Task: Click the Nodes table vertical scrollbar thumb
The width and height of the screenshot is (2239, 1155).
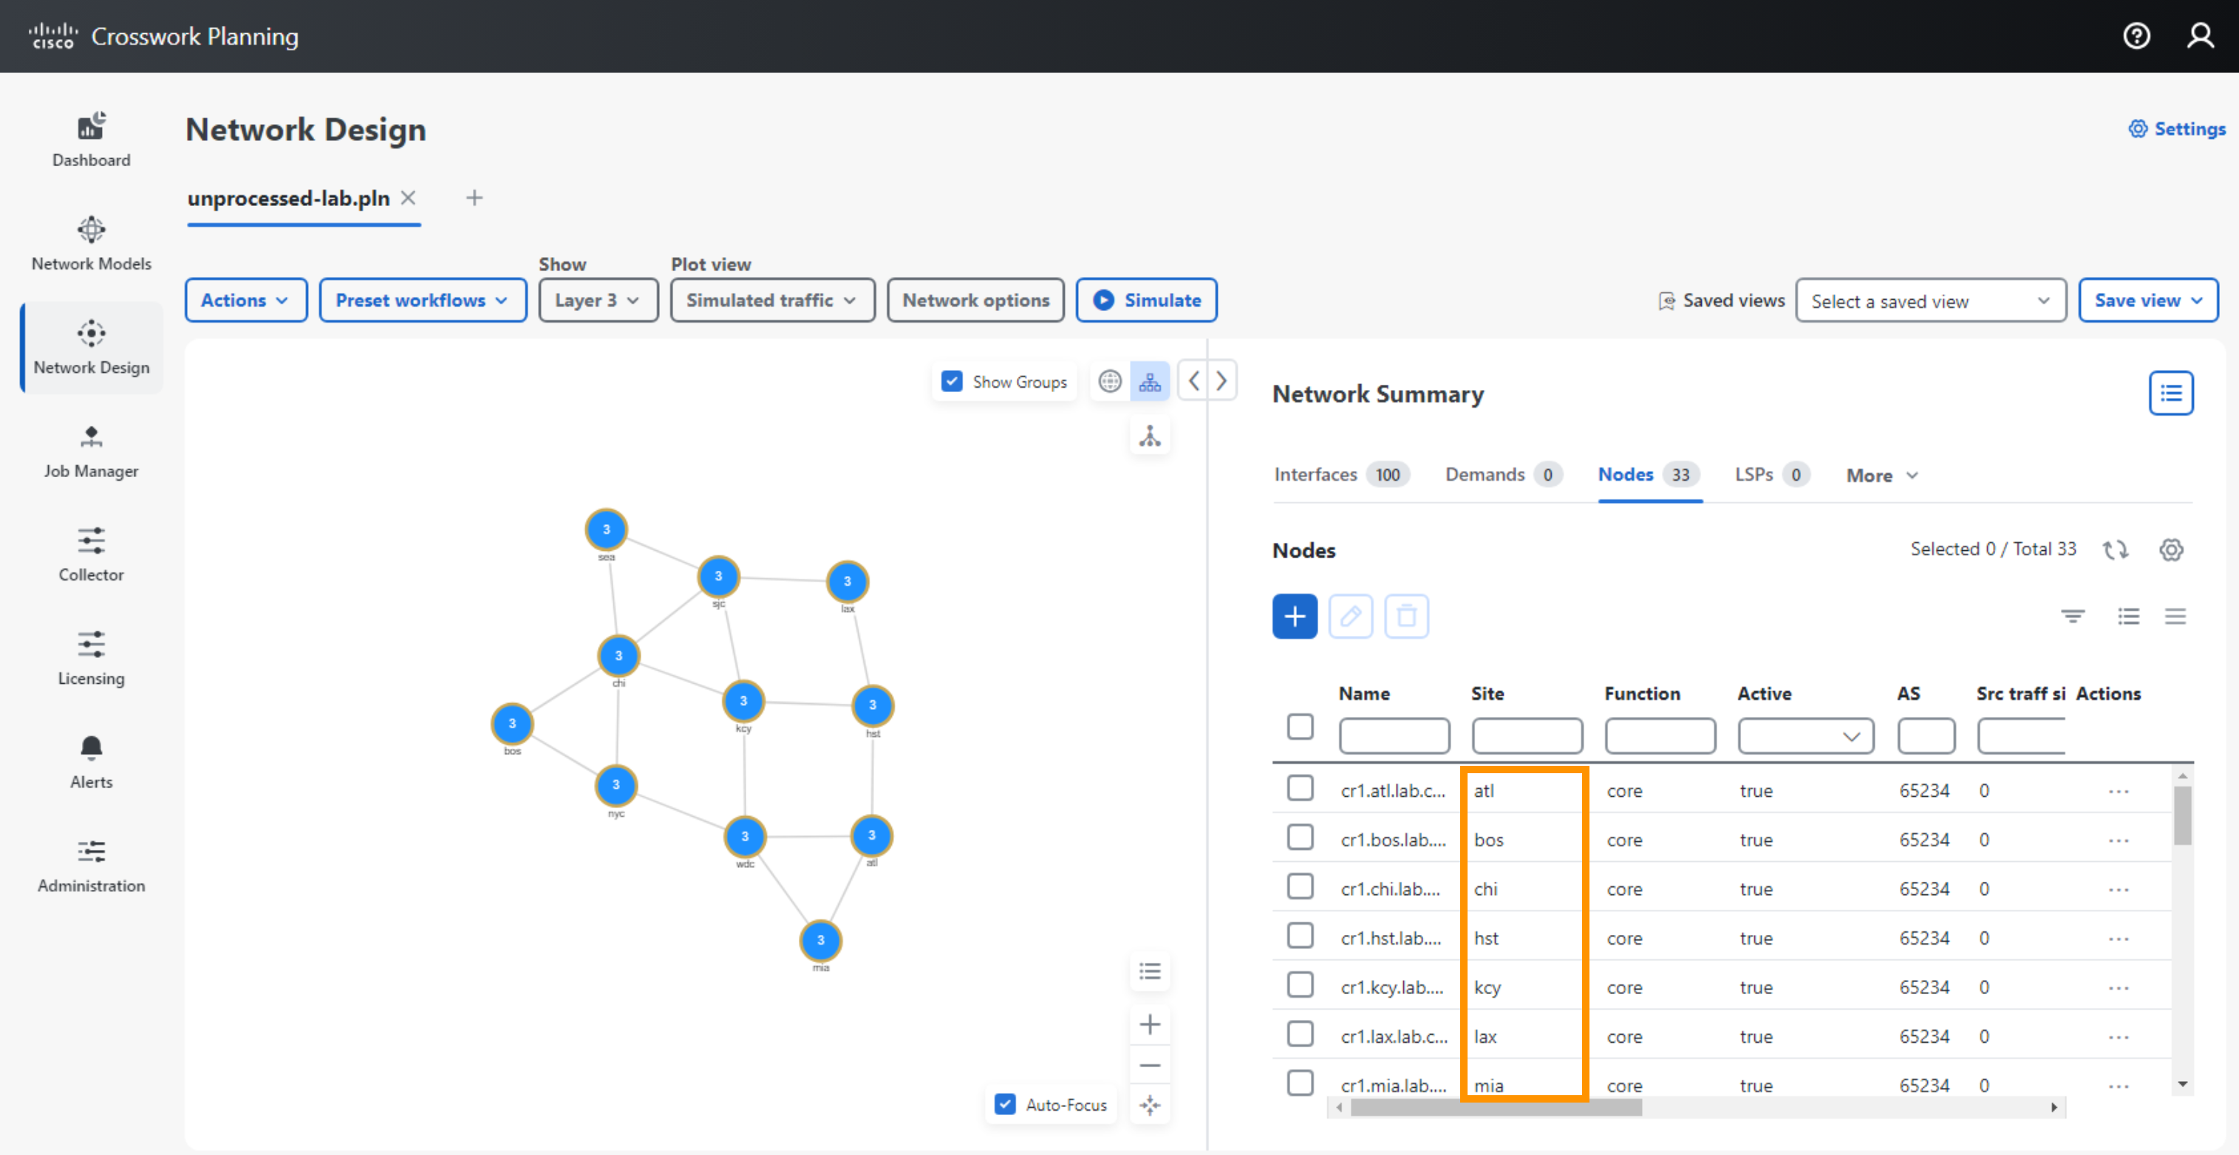Action: tap(2181, 815)
